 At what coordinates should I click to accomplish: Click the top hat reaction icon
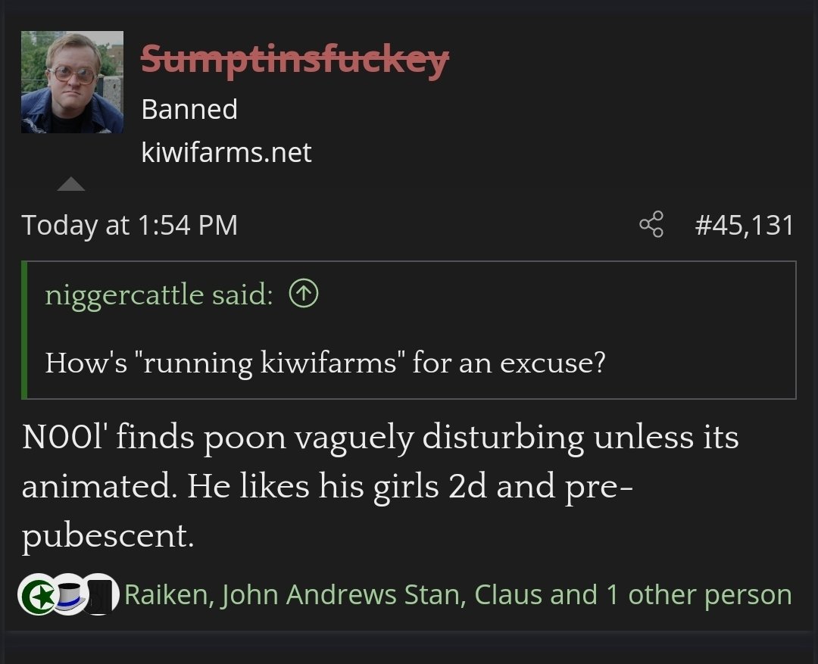coord(70,594)
